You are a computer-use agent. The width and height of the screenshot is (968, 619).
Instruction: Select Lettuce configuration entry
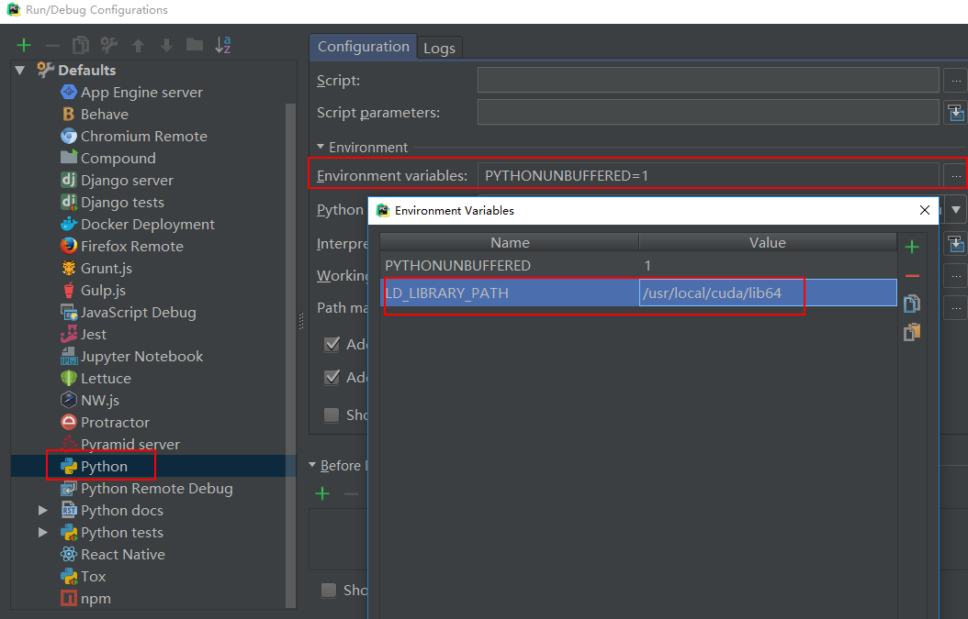click(106, 379)
